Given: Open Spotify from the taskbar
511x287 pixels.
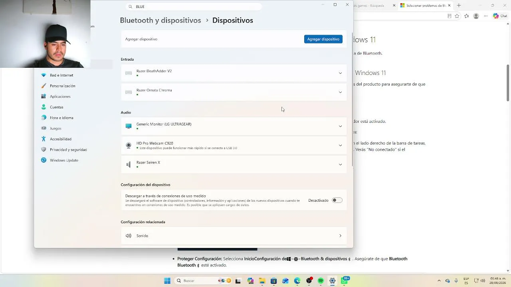Looking at the screenshot, I should tap(321, 281).
